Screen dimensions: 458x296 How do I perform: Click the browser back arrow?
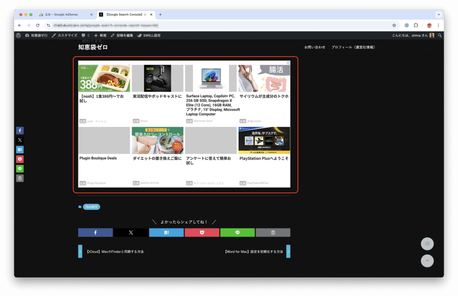tap(20, 25)
